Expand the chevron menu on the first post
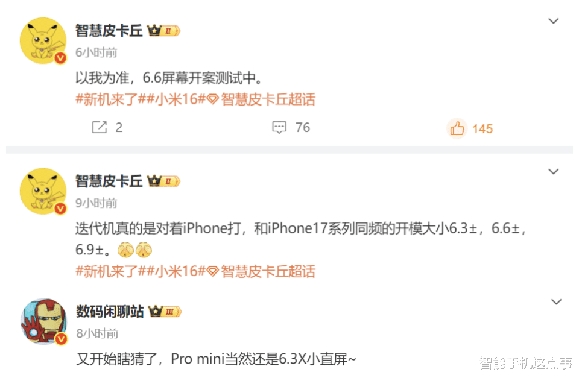579x378 pixels. 553,21
